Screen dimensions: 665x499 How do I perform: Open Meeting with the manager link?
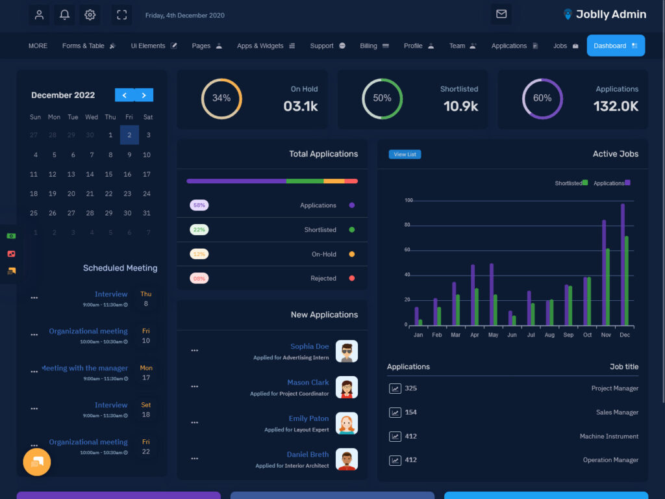[84, 368]
